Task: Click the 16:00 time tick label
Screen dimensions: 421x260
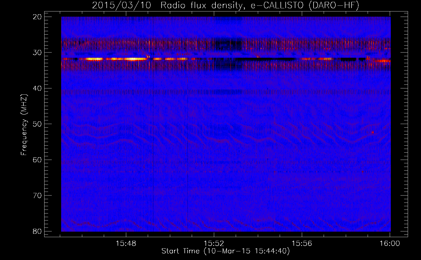Action: [x=390, y=244]
